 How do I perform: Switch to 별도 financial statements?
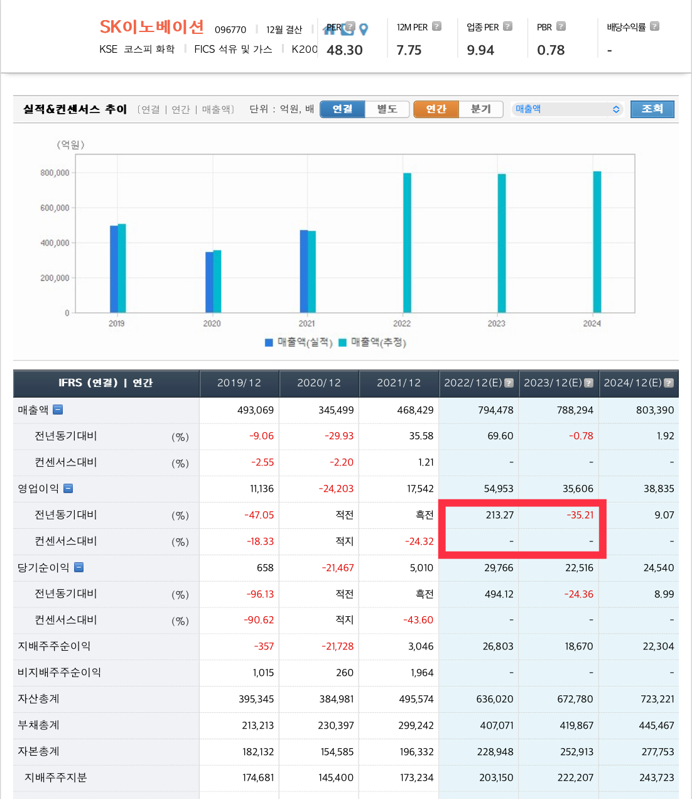click(387, 109)
